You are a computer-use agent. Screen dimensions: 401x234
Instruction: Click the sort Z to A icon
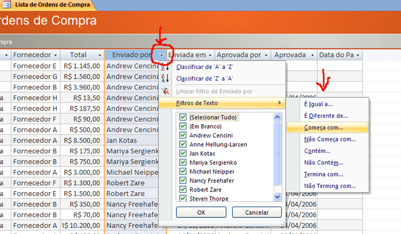(x=165, y=78)
